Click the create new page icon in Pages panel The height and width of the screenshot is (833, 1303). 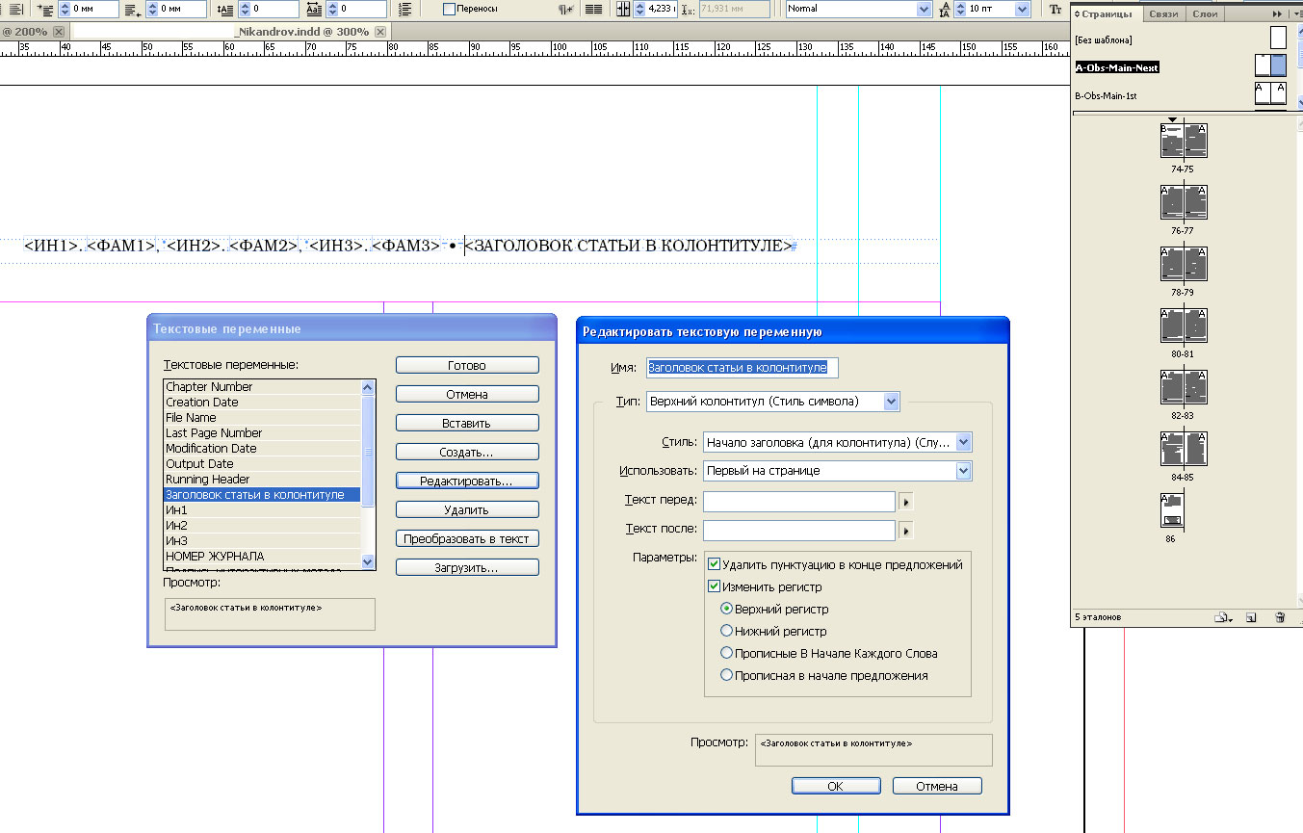pyautogui.click(x=1251, y=617)
